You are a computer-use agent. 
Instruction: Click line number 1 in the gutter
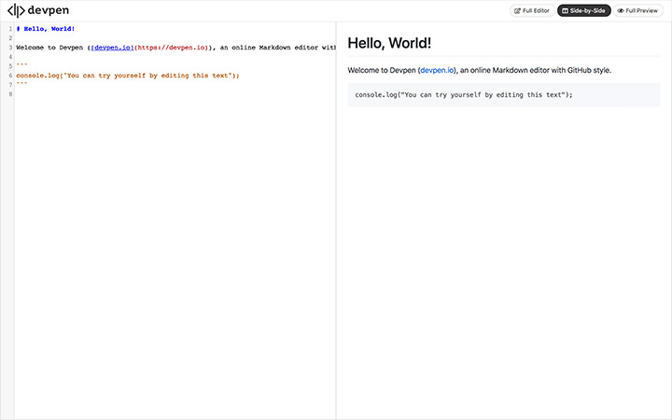click(x=10, y=29)
